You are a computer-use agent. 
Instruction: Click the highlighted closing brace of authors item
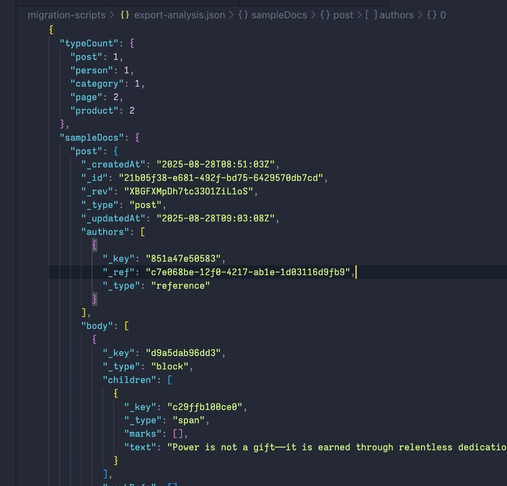point(94,299)
